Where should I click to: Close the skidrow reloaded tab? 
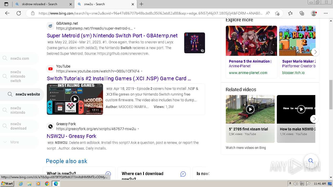coord(71,4)
